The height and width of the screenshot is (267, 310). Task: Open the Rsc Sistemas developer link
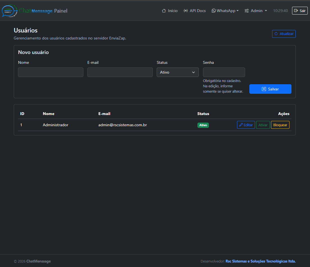pyautogui.click(x=261, y=261)
